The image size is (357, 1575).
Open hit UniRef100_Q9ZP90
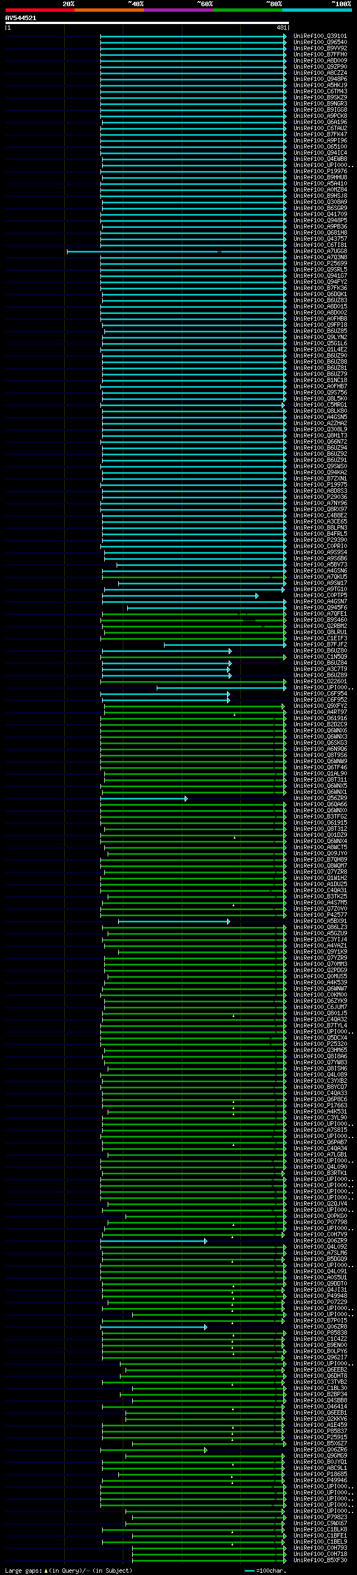[320, 66]
